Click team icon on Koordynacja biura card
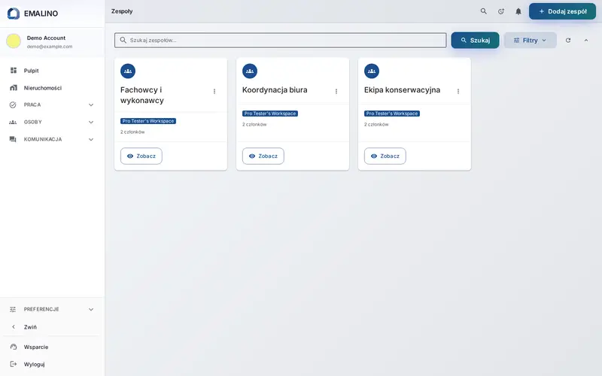 (250, 71)
